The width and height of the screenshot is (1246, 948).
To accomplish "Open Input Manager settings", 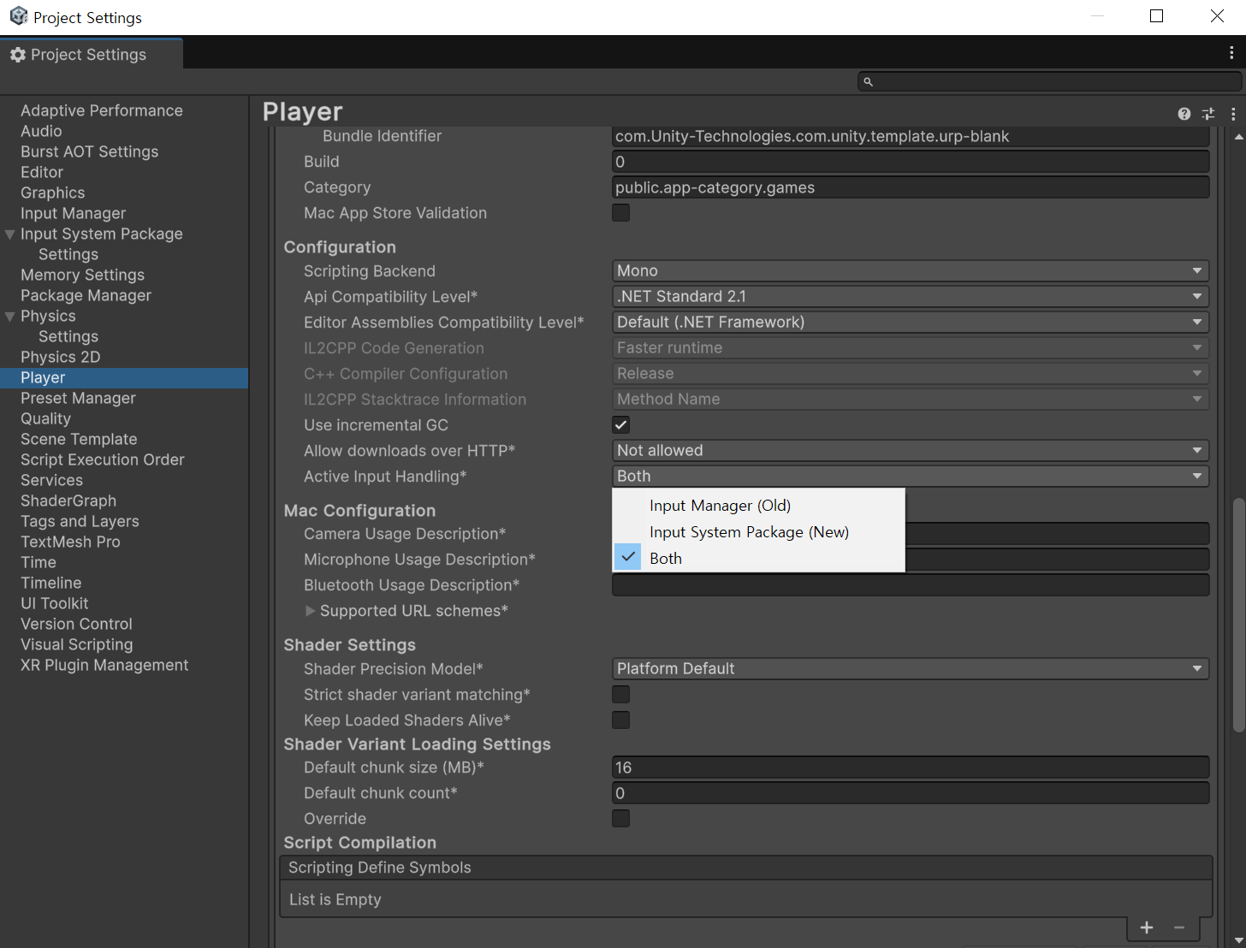I will click(74, 213).
